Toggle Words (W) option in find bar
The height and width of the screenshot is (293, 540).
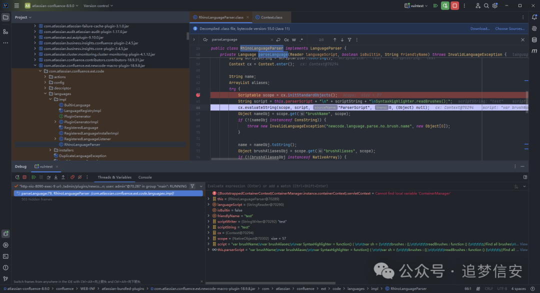coord(294,40)
